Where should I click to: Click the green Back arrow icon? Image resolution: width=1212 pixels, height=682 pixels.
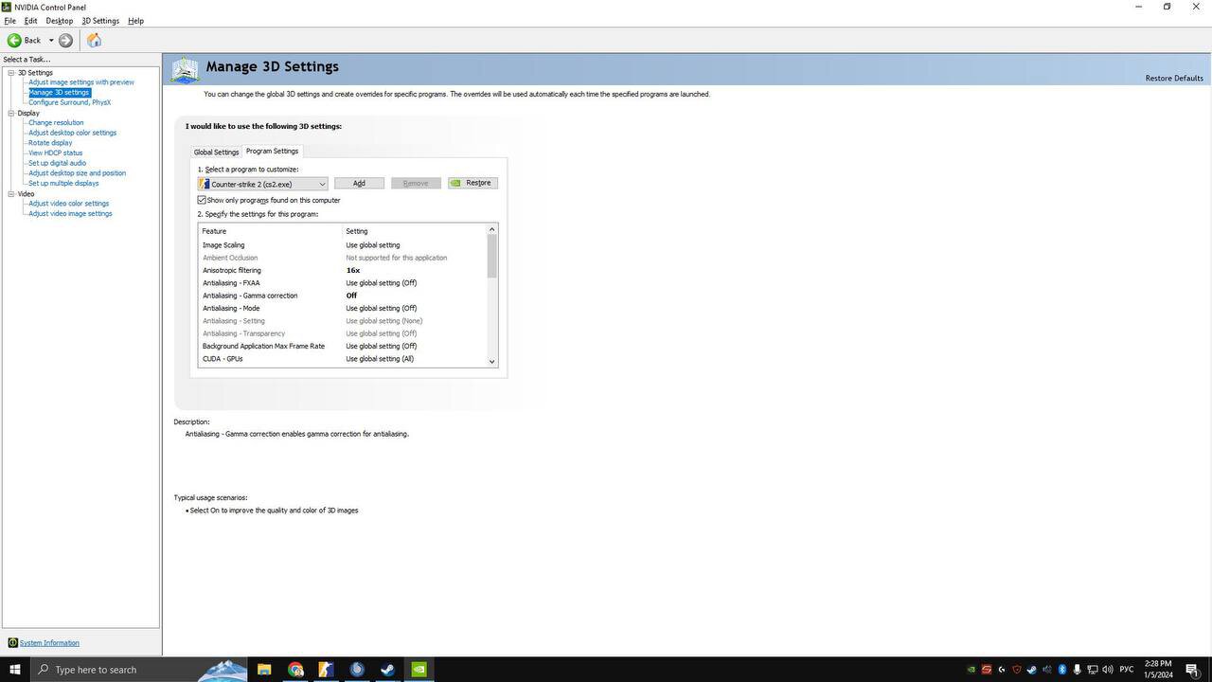coord(14,40)
